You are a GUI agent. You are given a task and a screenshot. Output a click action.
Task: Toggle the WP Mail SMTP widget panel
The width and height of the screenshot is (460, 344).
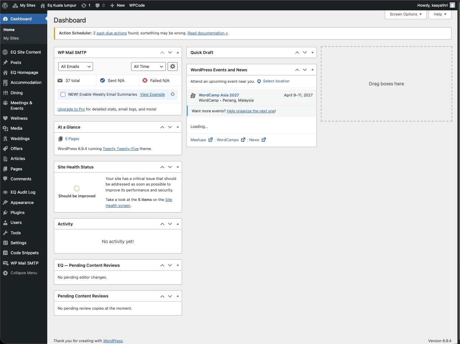[x=178, y=52]
